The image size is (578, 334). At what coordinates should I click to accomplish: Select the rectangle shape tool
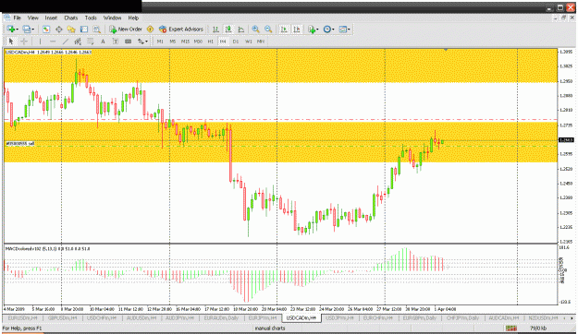128,42
